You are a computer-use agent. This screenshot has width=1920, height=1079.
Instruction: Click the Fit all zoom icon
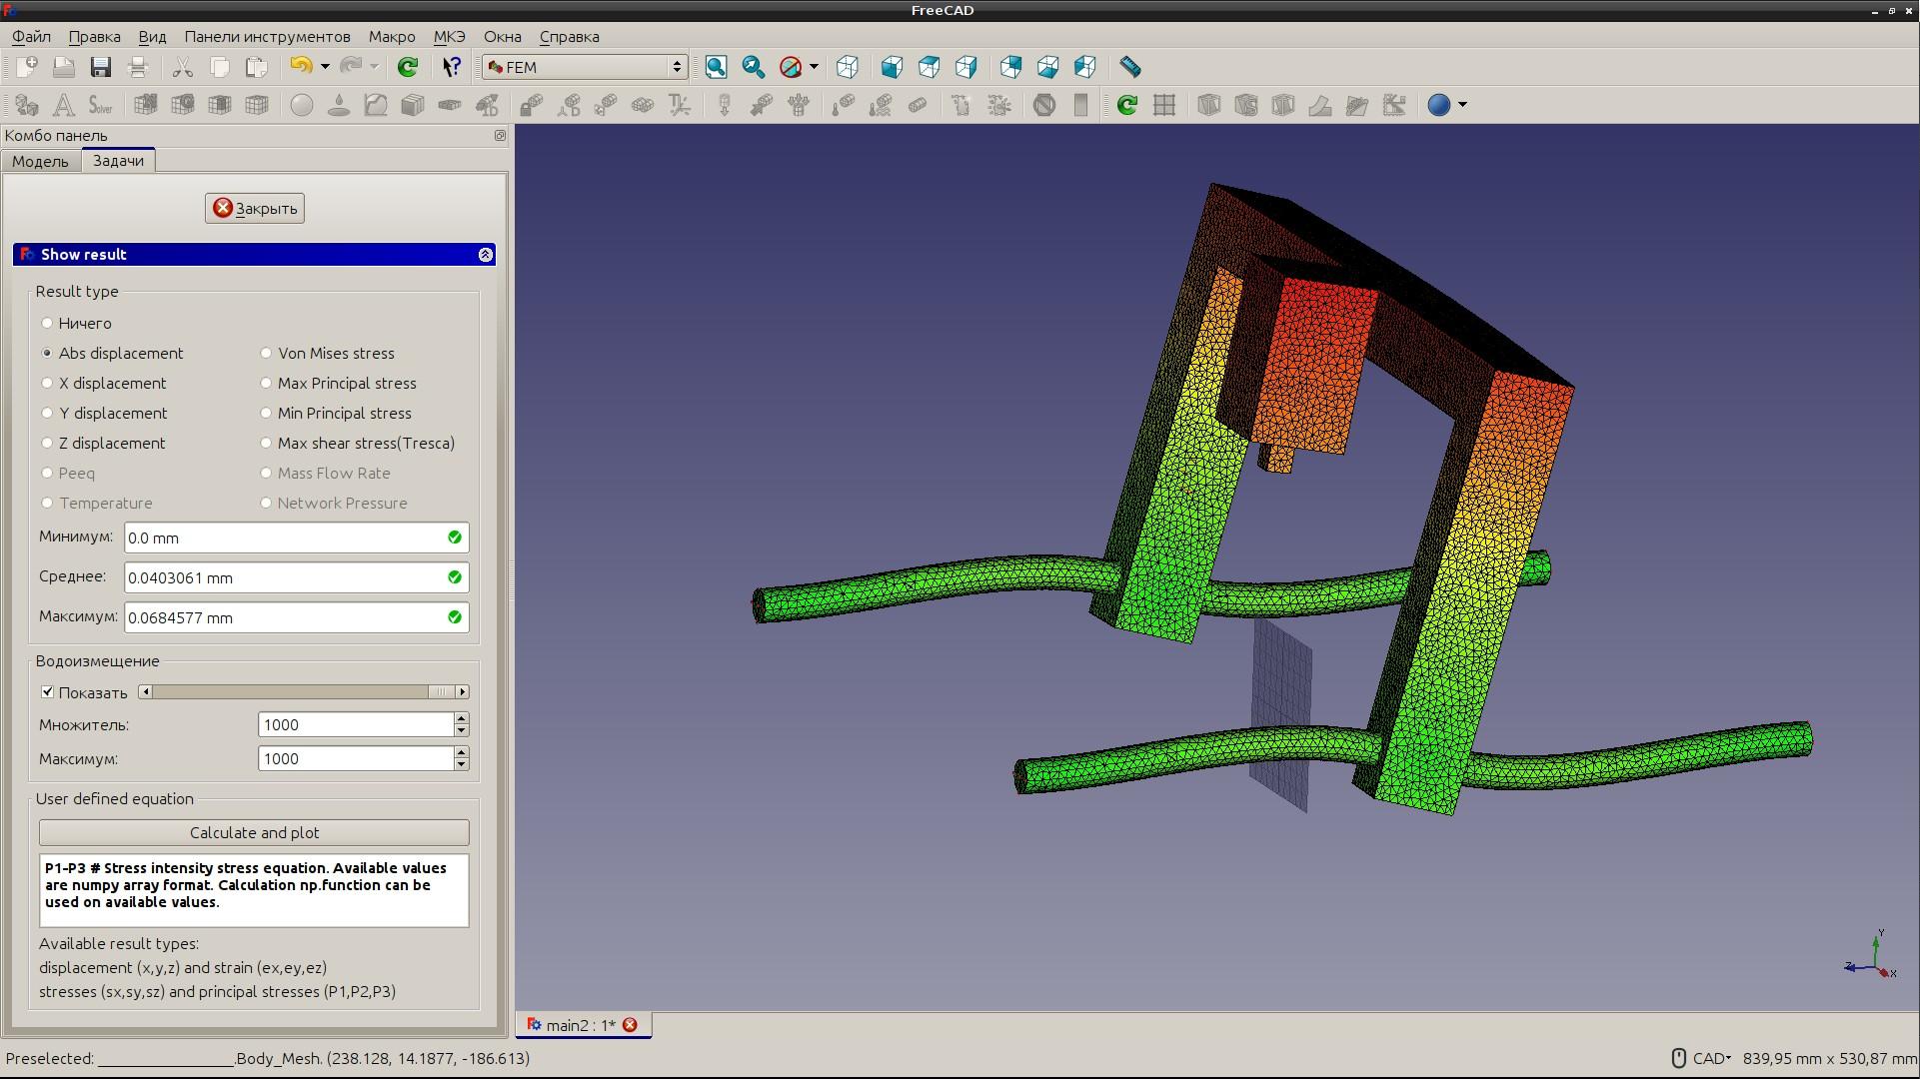pyautogui.click(x=716, y=67)
